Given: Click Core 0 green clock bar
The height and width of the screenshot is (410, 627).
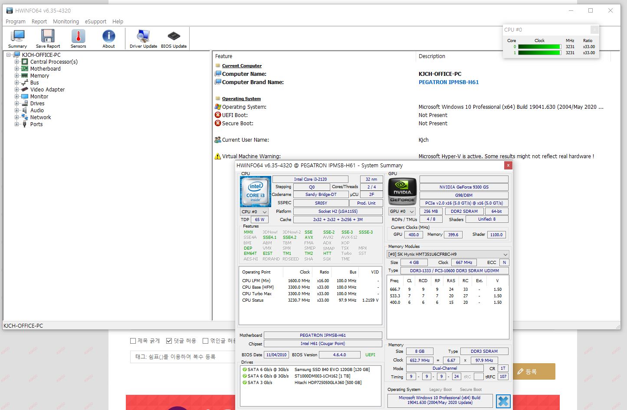Looking at the screenshot, I should pyautogui.click(x=539, y=46).
